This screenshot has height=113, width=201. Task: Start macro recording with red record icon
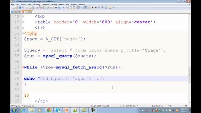click(93, 8)
